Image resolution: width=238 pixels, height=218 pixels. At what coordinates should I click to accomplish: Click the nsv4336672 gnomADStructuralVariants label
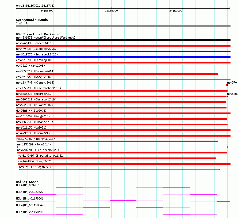tap(46, 37)
